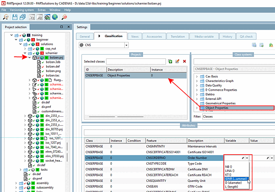Screen dimensions: 275x192
Task: Collapse the bolzen.prj tree node
Action: pos(29,58)
